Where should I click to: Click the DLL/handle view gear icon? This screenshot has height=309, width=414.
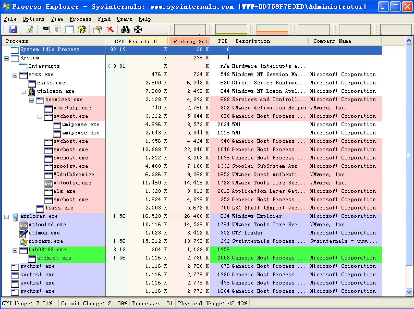coord(82,29)
